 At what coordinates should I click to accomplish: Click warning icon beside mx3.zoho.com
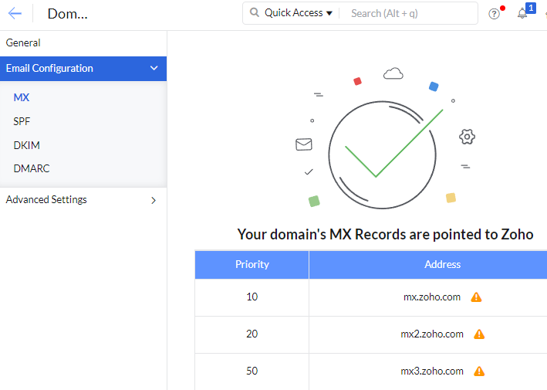click(479, 371)
